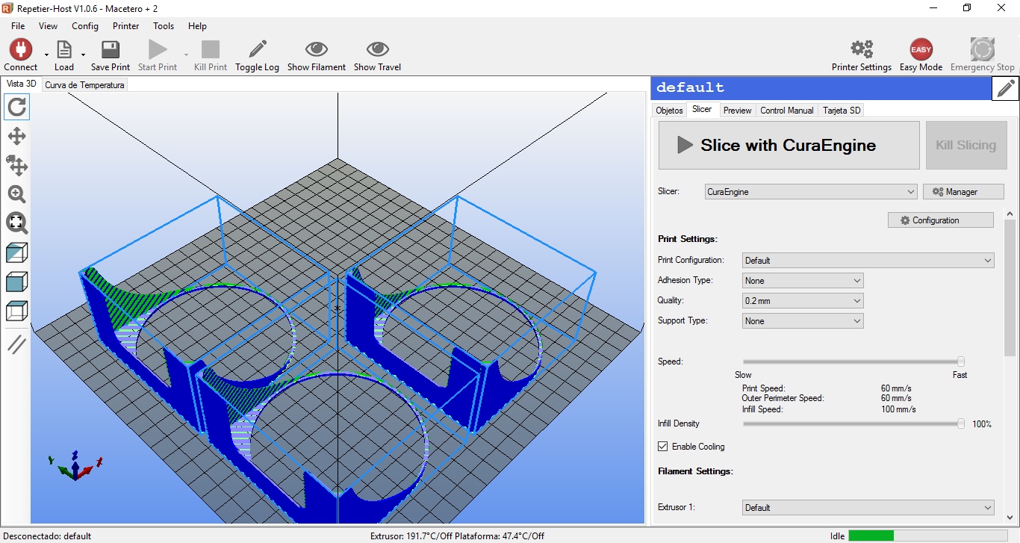This screenshot has width=1020, height=543.
Task: Open the Slicer CuraEngine dropdown
Action: (810, 192)
